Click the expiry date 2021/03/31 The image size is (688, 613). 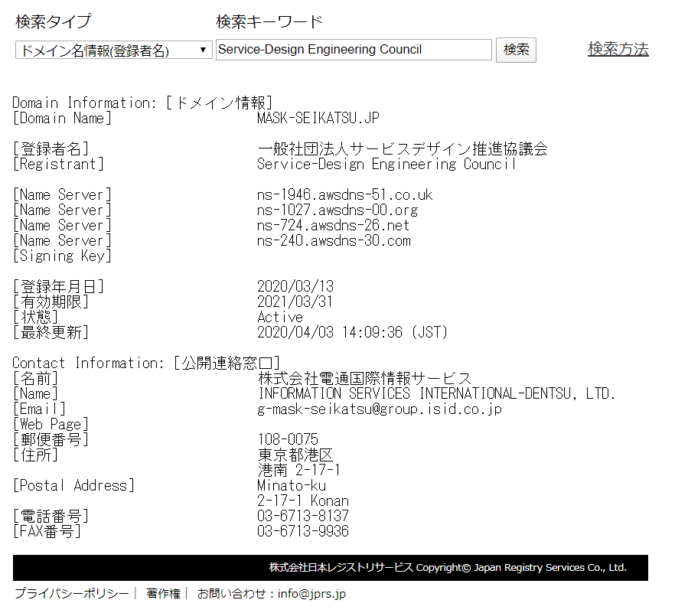coord(295,302)
